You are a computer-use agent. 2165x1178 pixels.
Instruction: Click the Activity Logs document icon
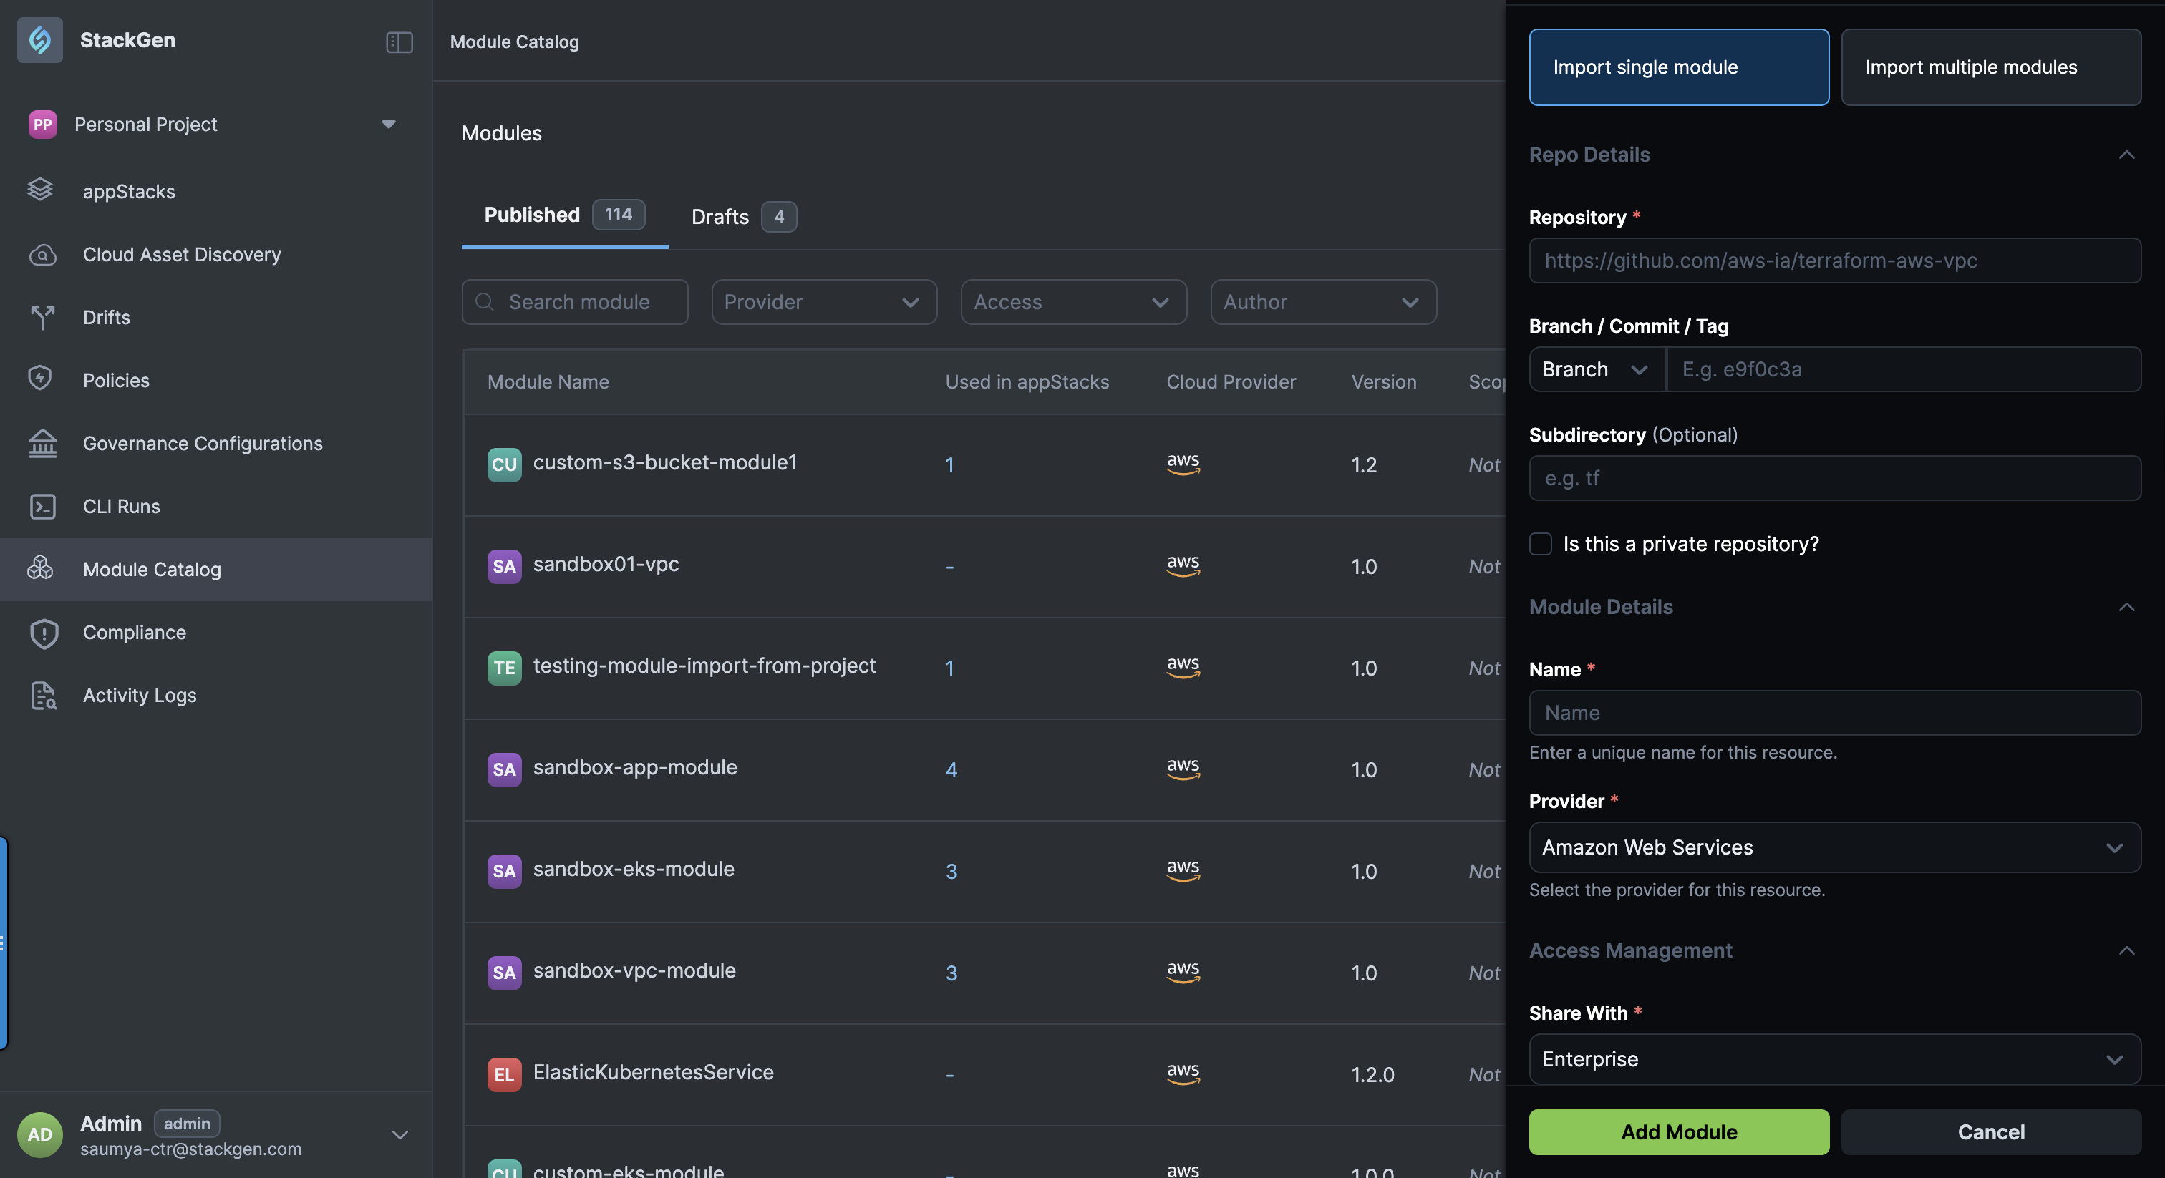(x=43, y=695)
